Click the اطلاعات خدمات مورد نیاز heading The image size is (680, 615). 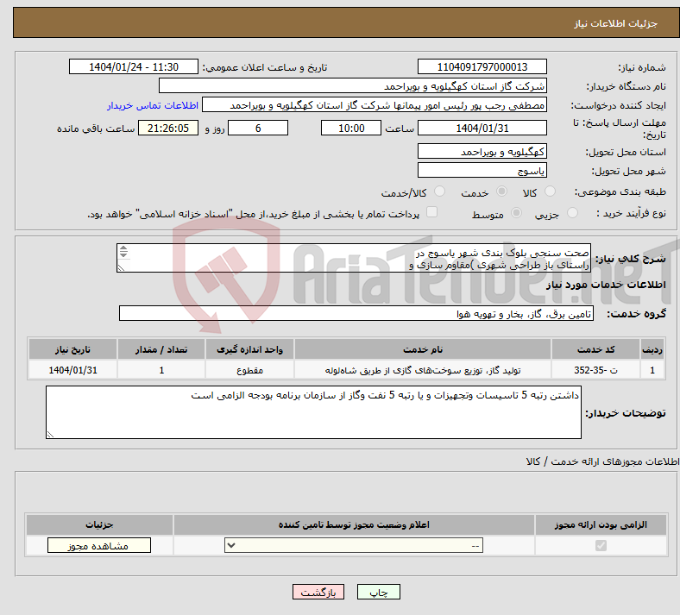coord(606,285)
